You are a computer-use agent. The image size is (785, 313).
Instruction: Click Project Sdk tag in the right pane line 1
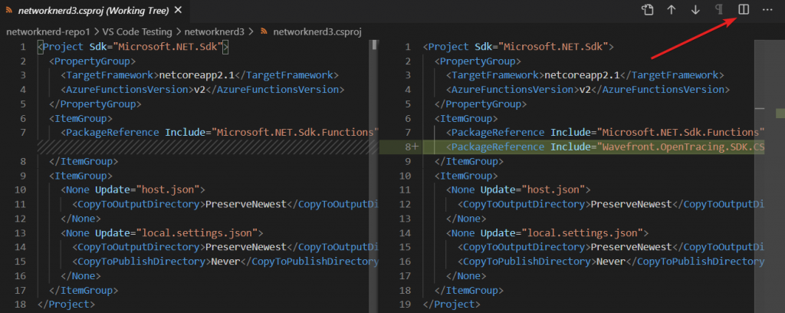tap(519, 47)
